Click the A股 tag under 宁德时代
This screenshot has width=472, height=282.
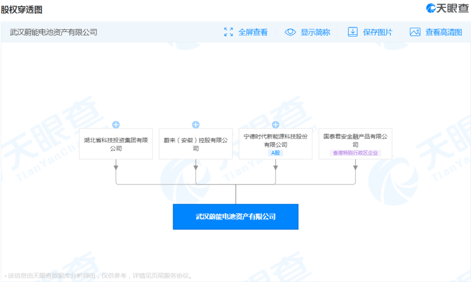[275, 153]
